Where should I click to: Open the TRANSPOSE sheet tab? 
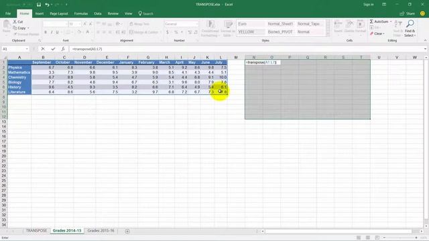click(x=36, y=230)
